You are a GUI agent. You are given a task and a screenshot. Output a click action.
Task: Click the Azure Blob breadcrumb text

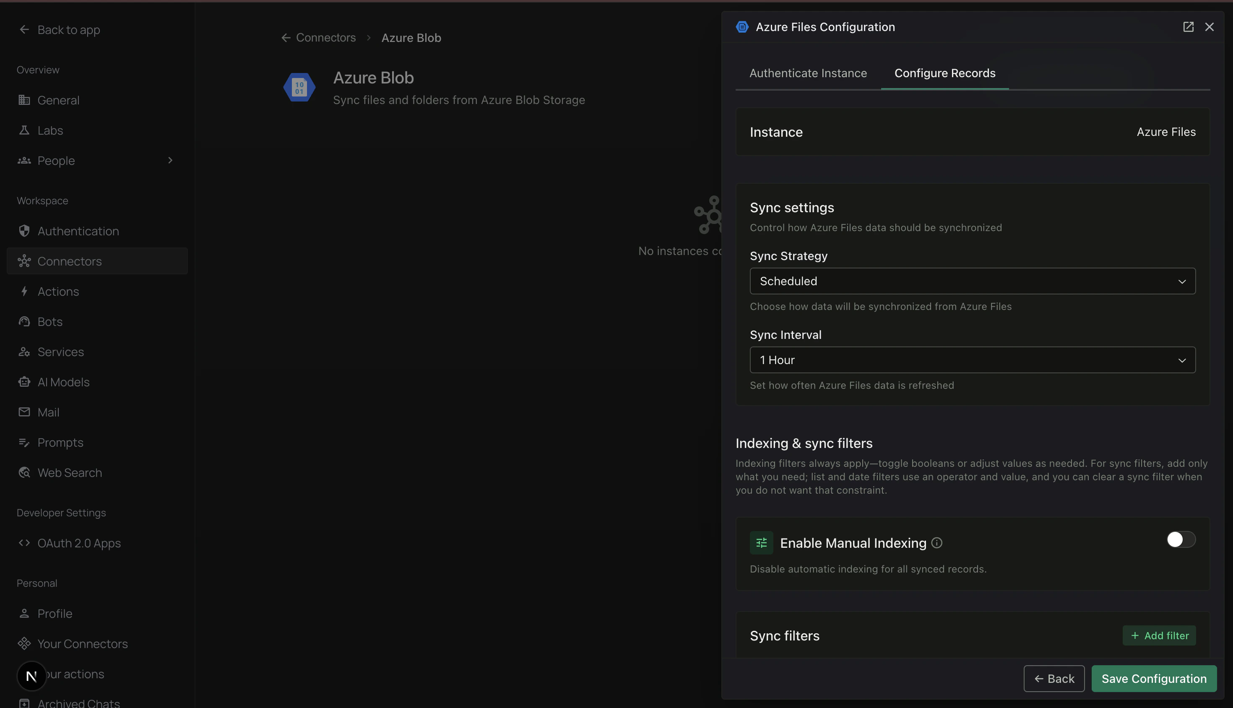[x=411, y=37]
